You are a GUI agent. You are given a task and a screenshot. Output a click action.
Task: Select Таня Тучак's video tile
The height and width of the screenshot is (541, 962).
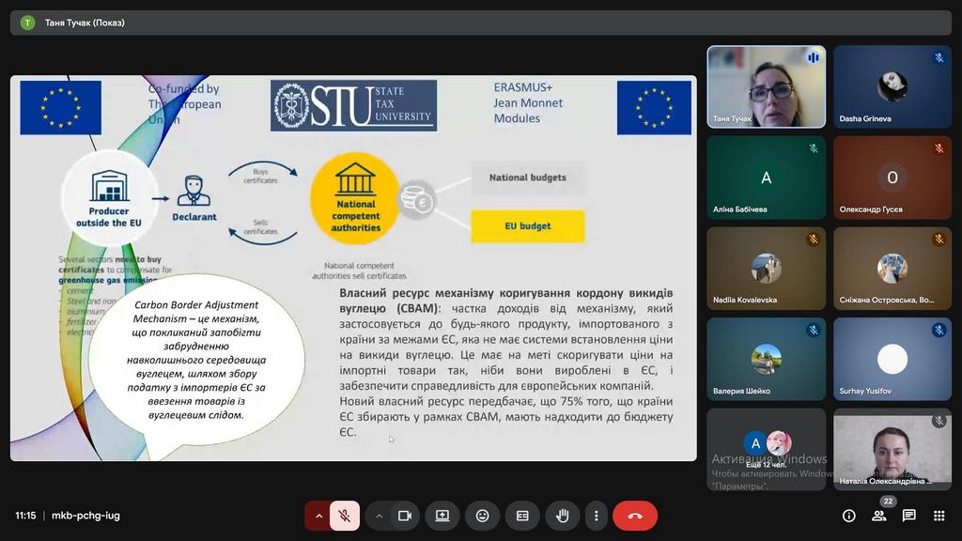click(x=766, y=86)
